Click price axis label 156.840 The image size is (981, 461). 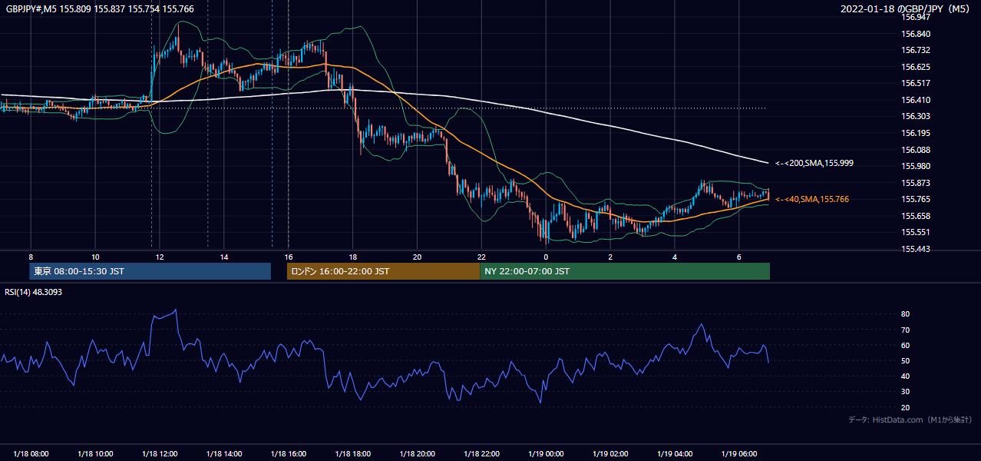[915, 34]
